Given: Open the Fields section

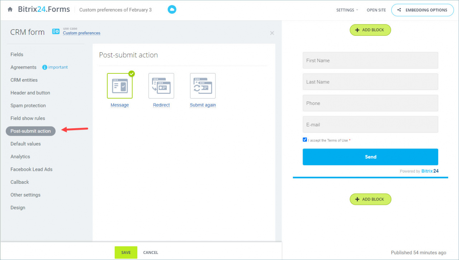Looking at the screenshot, I should pos(17,54).
